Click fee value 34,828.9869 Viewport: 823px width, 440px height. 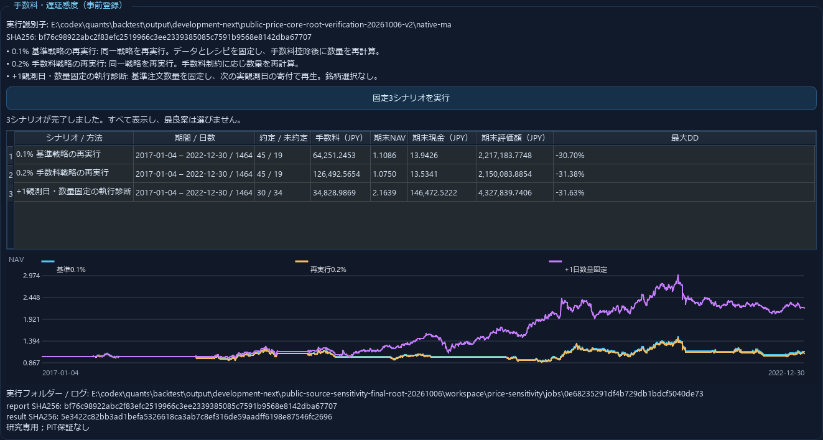[340, 192]
